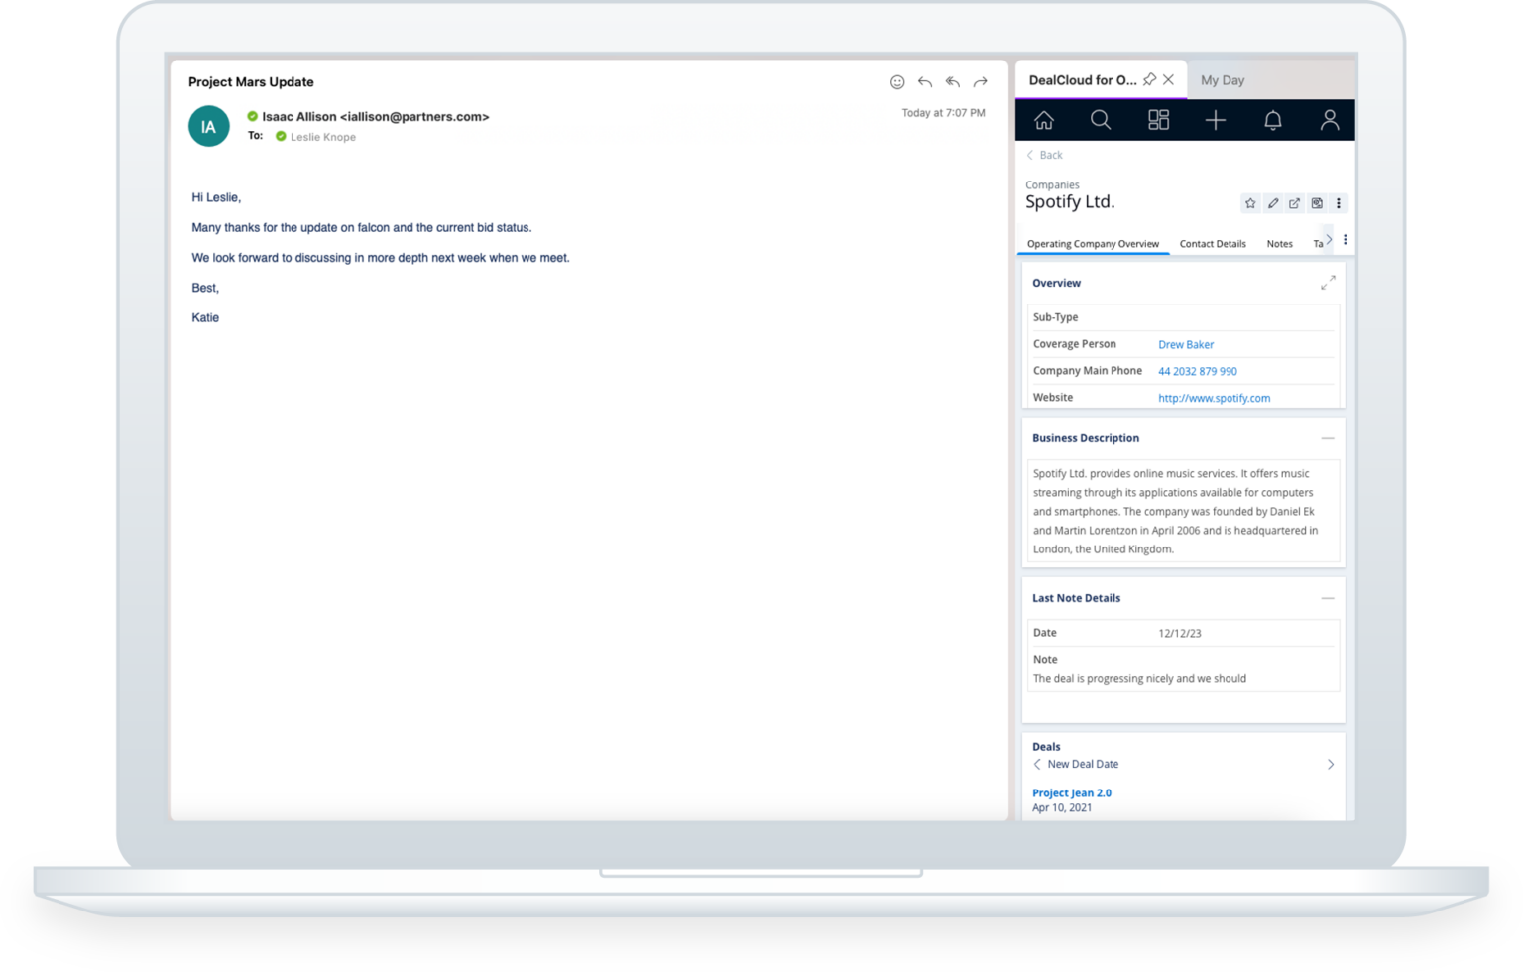Open the DealCloud home screen
Screen dimensions: 1523x972
(x=1044, y=120)
